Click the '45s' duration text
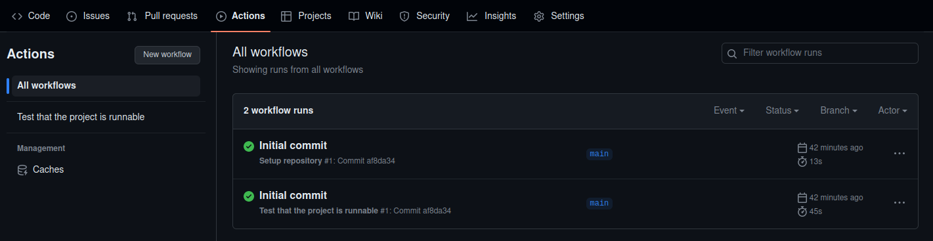The height and width of the screenshot is (241, 933). point(816,211)
